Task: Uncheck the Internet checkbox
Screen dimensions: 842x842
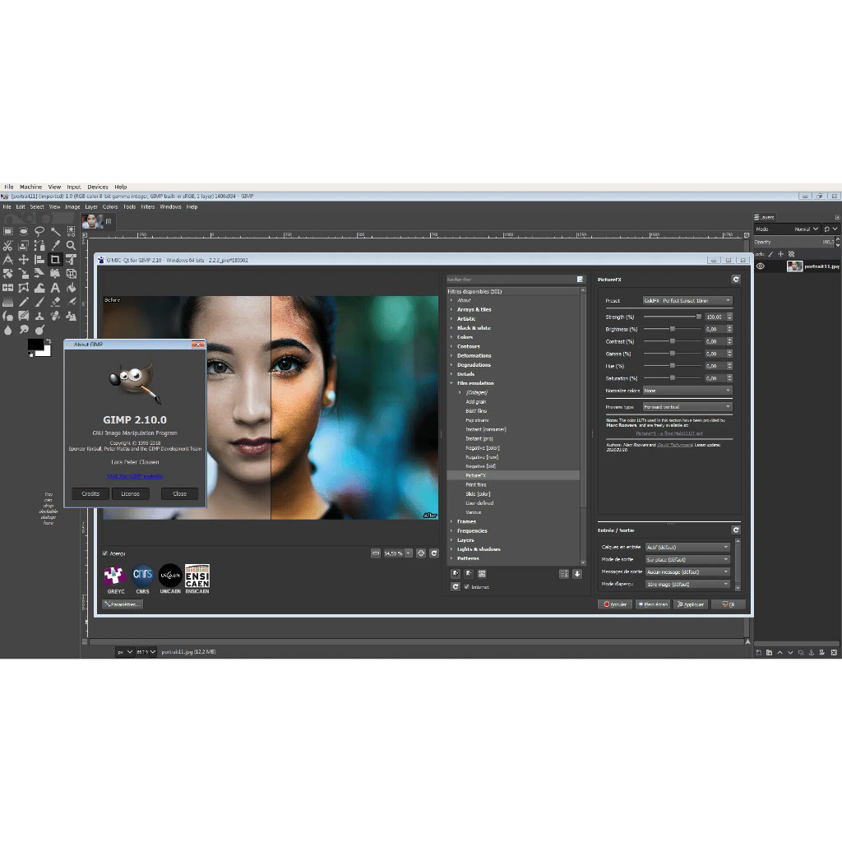Action: pyautogui.click(x=466, y=587)
